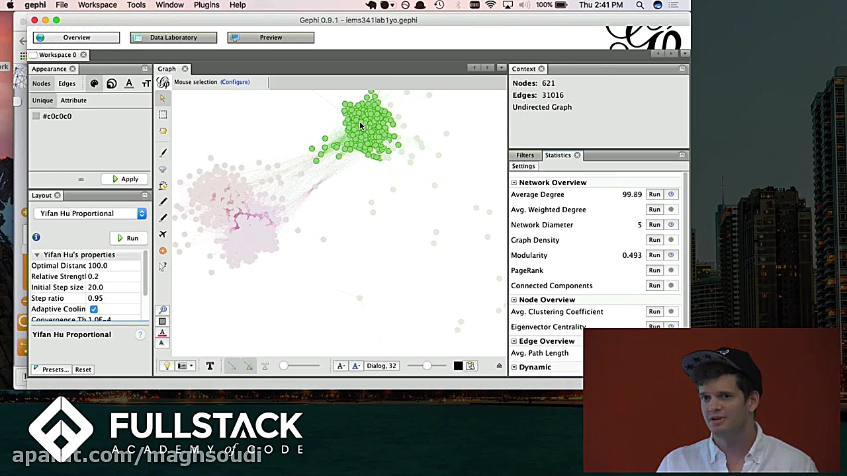Collapse the Node Overview section

(x=514, y=300)
